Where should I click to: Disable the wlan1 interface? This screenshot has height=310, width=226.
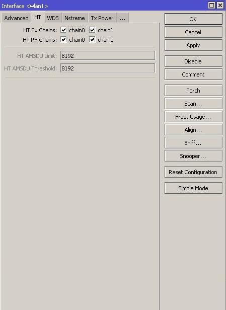point(193,61)
